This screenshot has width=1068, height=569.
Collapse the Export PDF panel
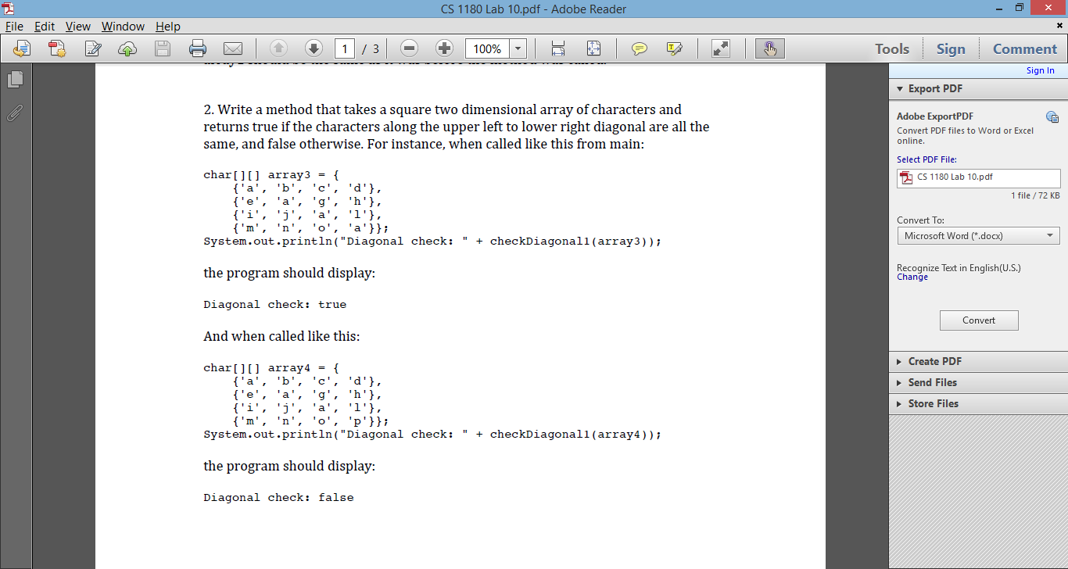[x=899, y=88]
